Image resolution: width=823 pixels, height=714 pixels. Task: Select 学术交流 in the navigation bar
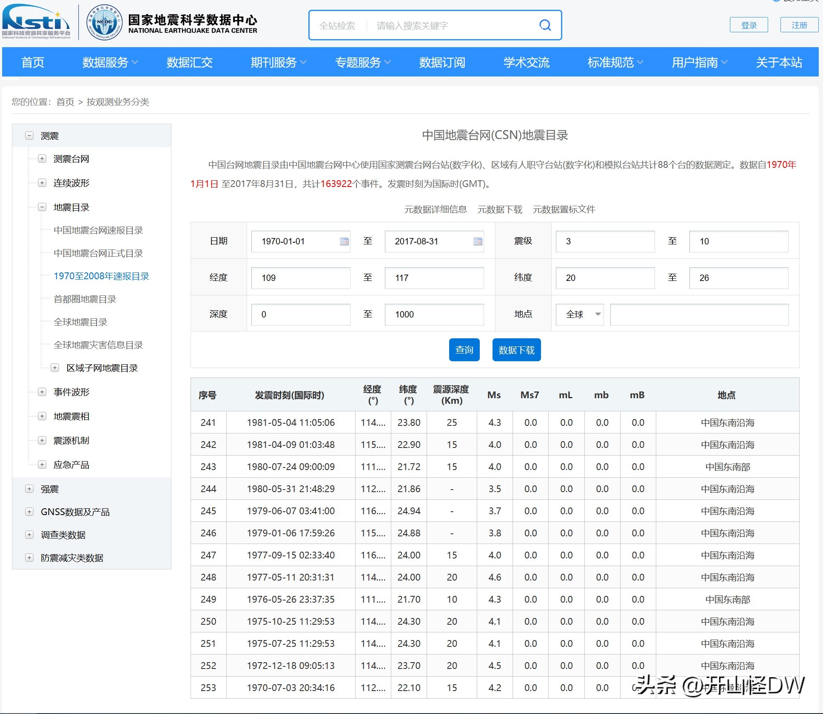click(x=526, y=62)
